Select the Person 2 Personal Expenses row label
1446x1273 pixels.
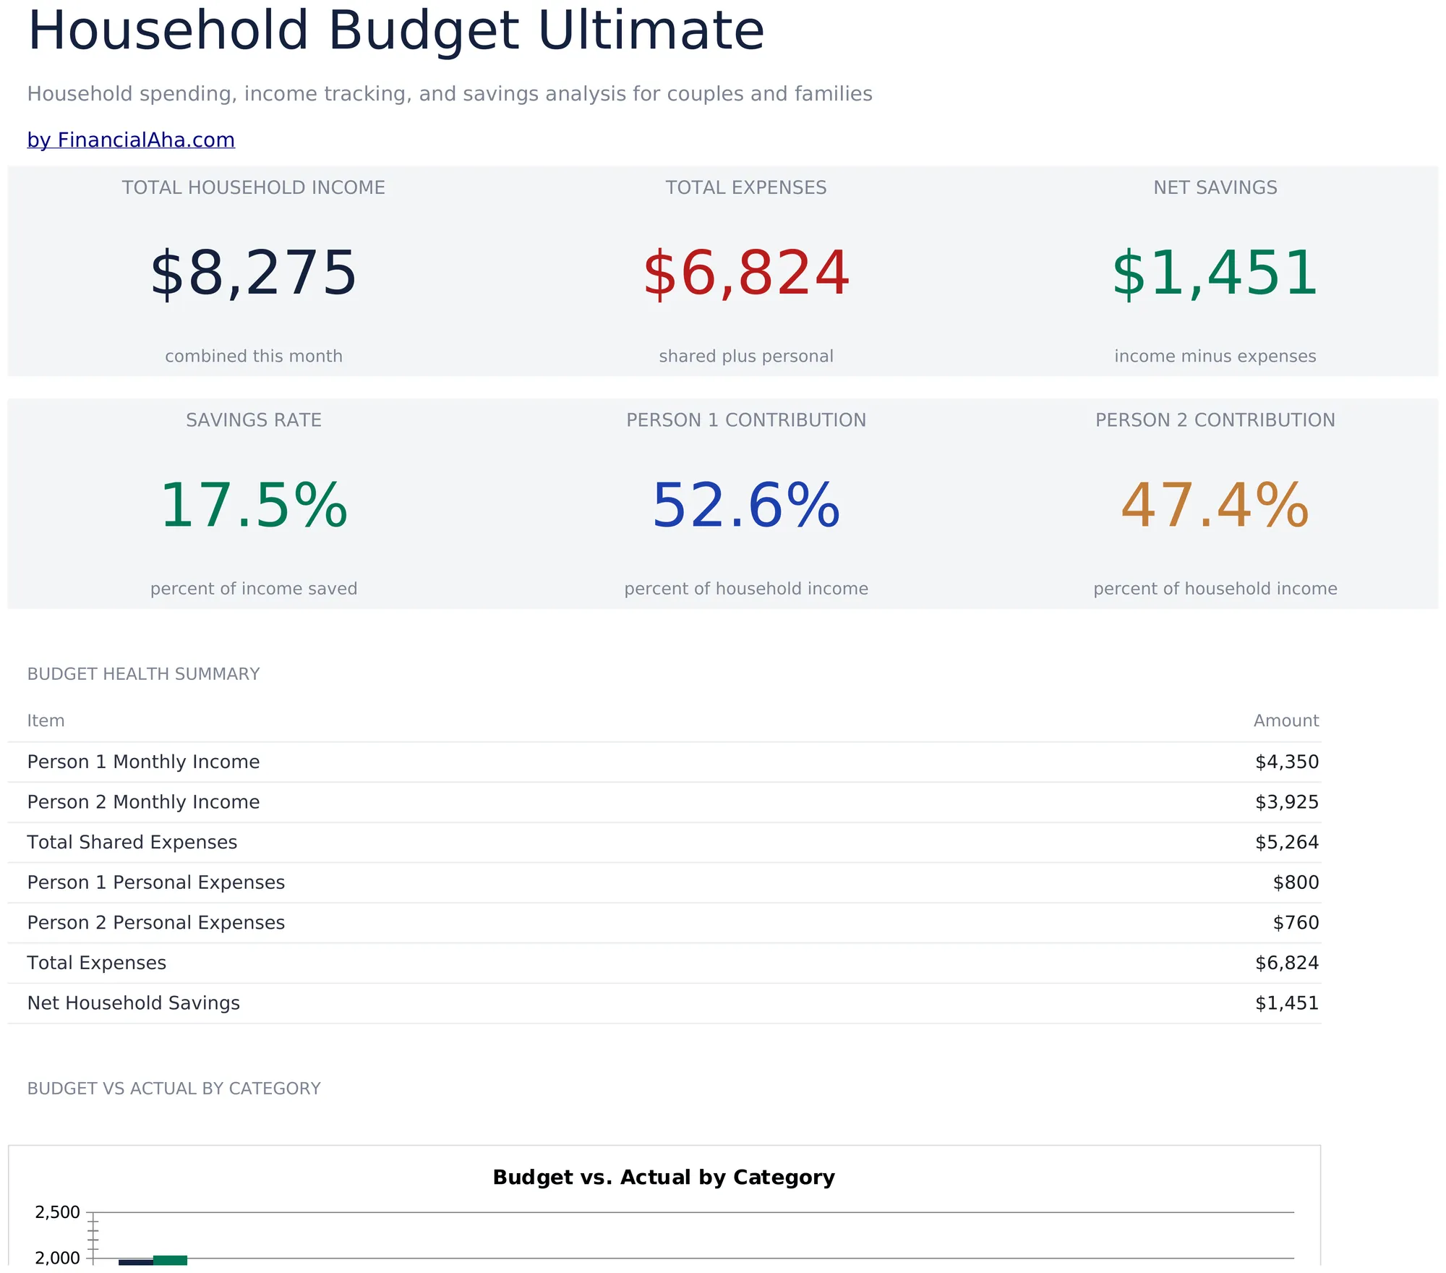(x=156, y=923)
